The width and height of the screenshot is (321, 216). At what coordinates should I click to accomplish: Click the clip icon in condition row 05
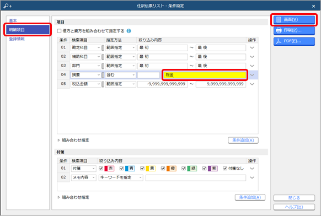103,84
